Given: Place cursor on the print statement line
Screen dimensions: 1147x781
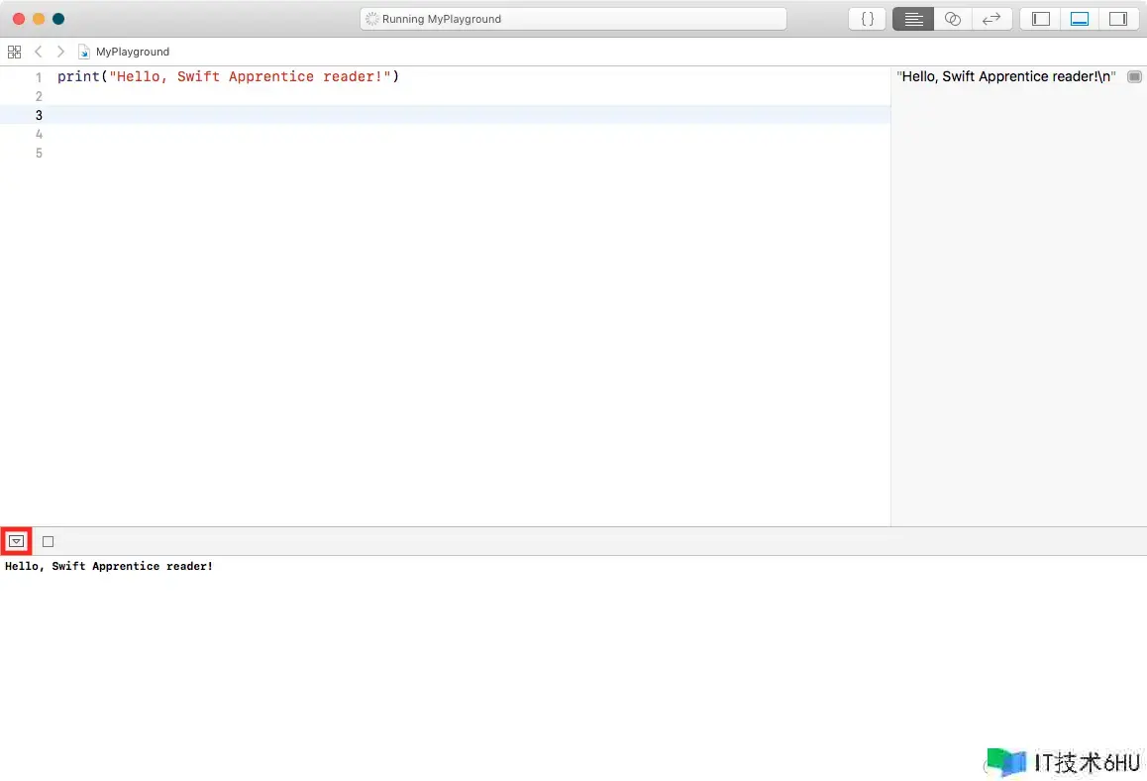Looking at the screenshot, I should pos(228,77).
